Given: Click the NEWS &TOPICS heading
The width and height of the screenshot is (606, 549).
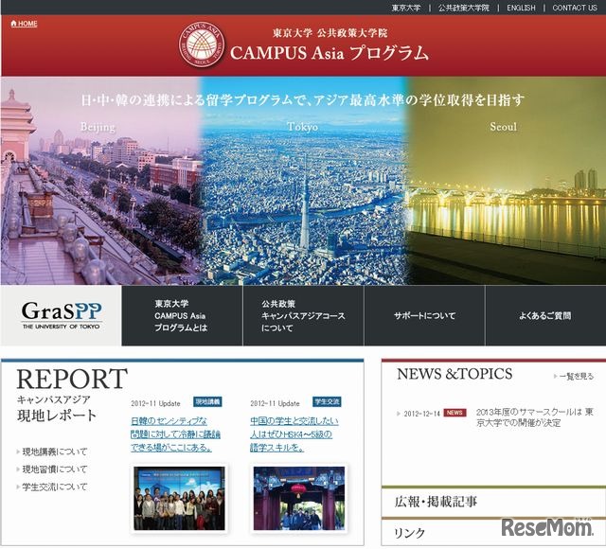Looking at the screenshot, I should point(454,374).
